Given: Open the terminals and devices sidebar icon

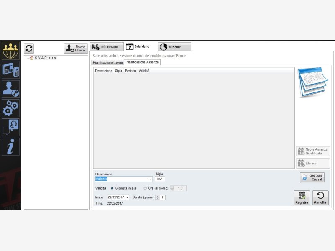Looking at the screenshot, I should 10,69.
